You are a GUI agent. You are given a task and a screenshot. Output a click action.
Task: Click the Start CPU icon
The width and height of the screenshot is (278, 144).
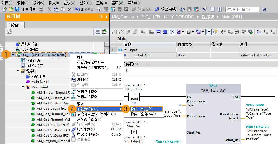pos(189,9)
